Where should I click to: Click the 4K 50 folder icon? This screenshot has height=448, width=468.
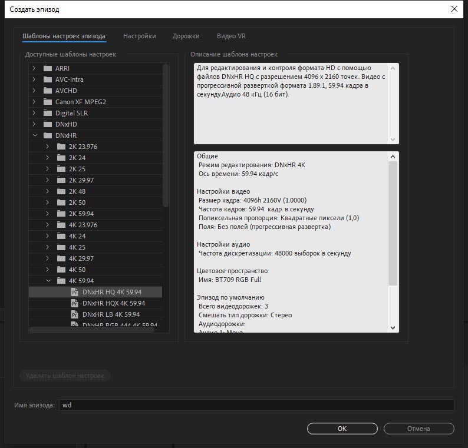coord(61,270)
